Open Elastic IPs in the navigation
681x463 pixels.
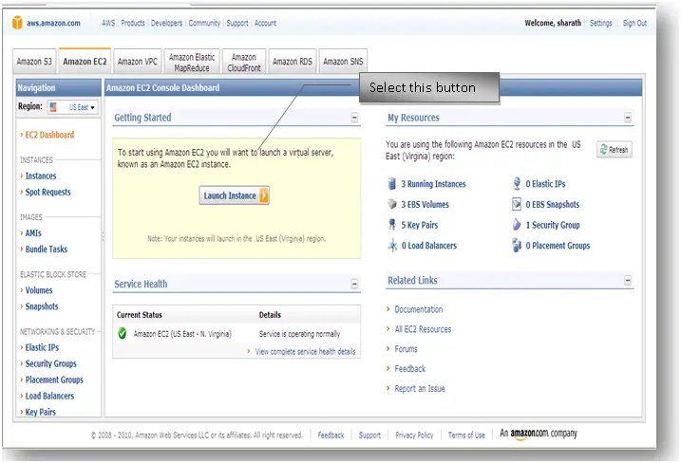[x=42, y=347]
